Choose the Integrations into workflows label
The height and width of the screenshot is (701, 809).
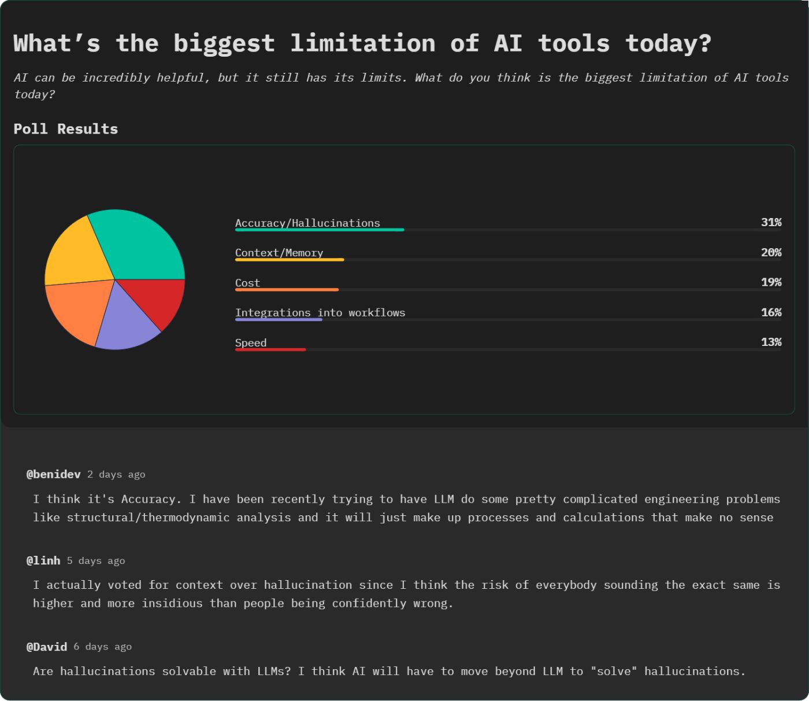point(320,312)
